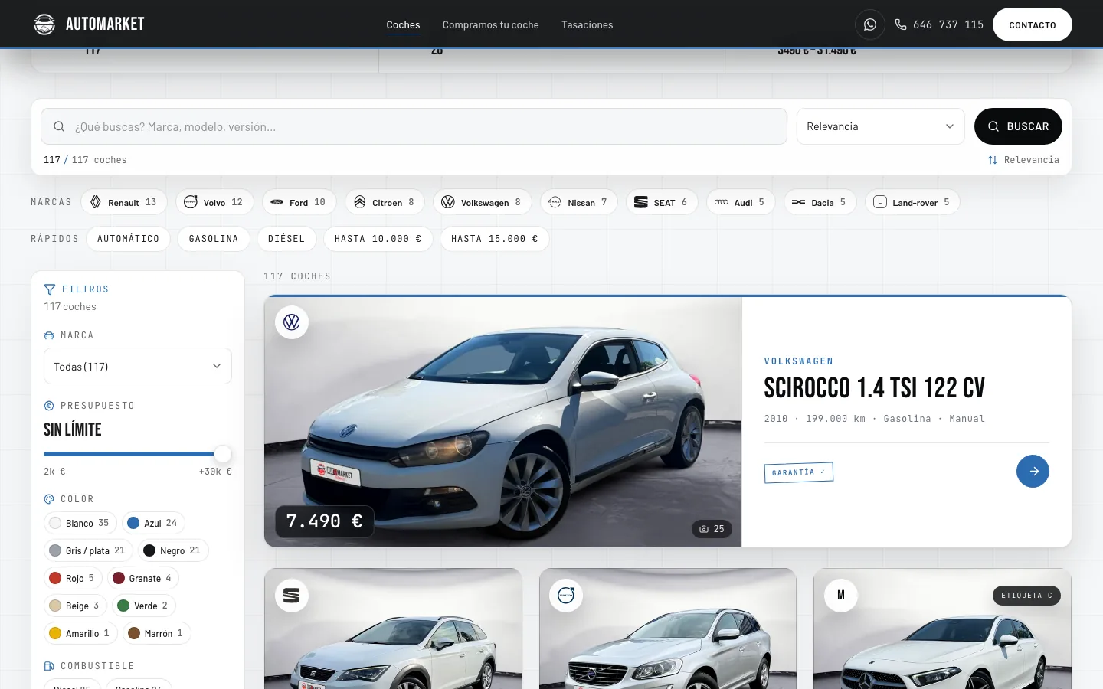Click the Contacto button

(1032, 24)
